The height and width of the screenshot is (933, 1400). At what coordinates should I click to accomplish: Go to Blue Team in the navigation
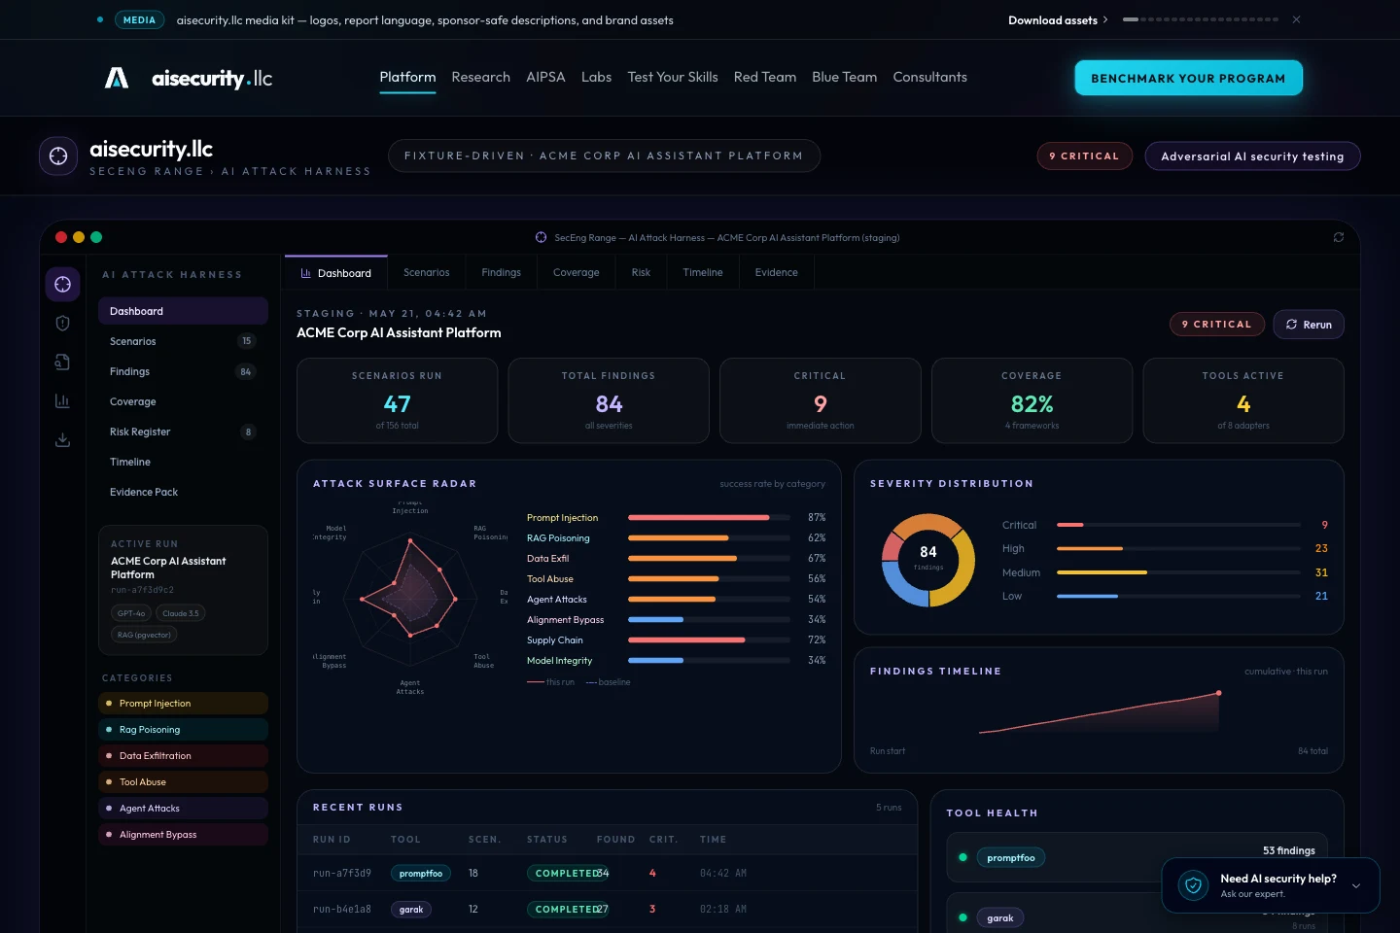pyautogui.click(x=844, y=77)
